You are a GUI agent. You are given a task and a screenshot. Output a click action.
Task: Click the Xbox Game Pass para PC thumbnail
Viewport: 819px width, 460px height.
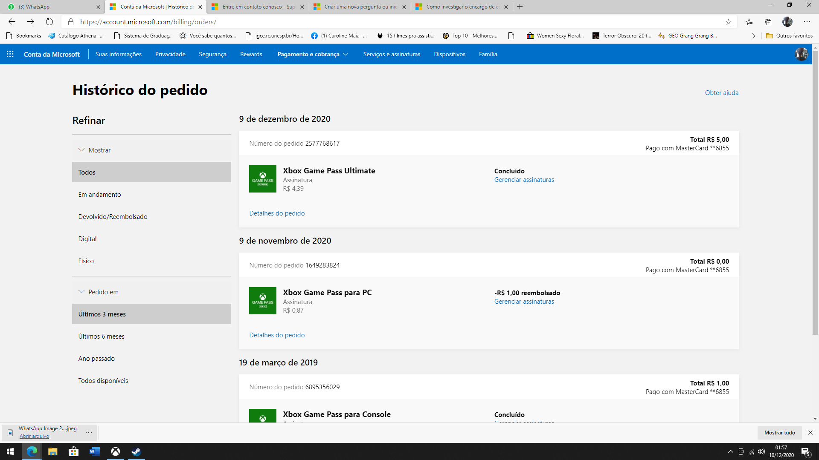coord(263,301)
